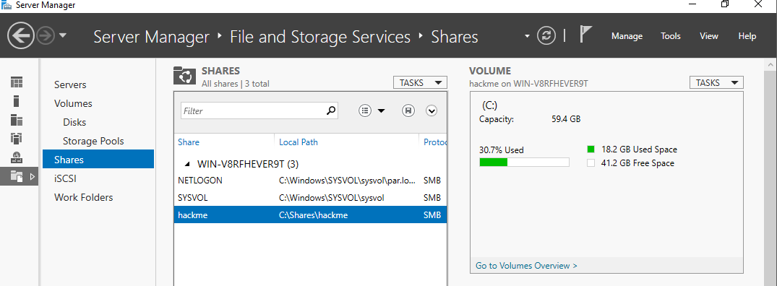Click white Free Space legend swatch
Screen dimensions: 777x286
click(x=591, y=162)
